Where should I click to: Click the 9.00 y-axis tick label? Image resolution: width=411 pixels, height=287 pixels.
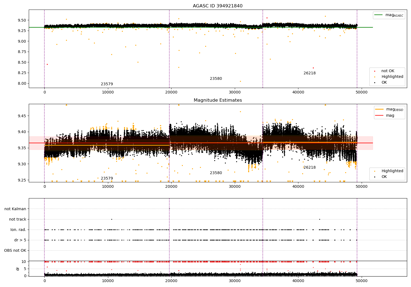tap(22, 41)
